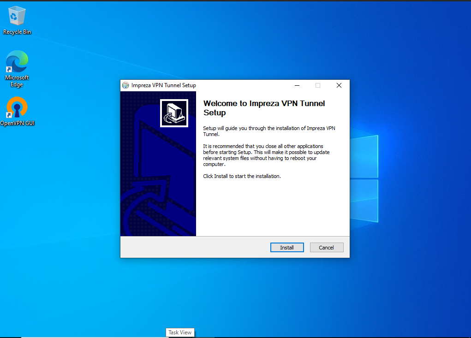Click the 'OpenVPN GUI' label text
This screenshot has width=471, height=338.
point(17,123)
